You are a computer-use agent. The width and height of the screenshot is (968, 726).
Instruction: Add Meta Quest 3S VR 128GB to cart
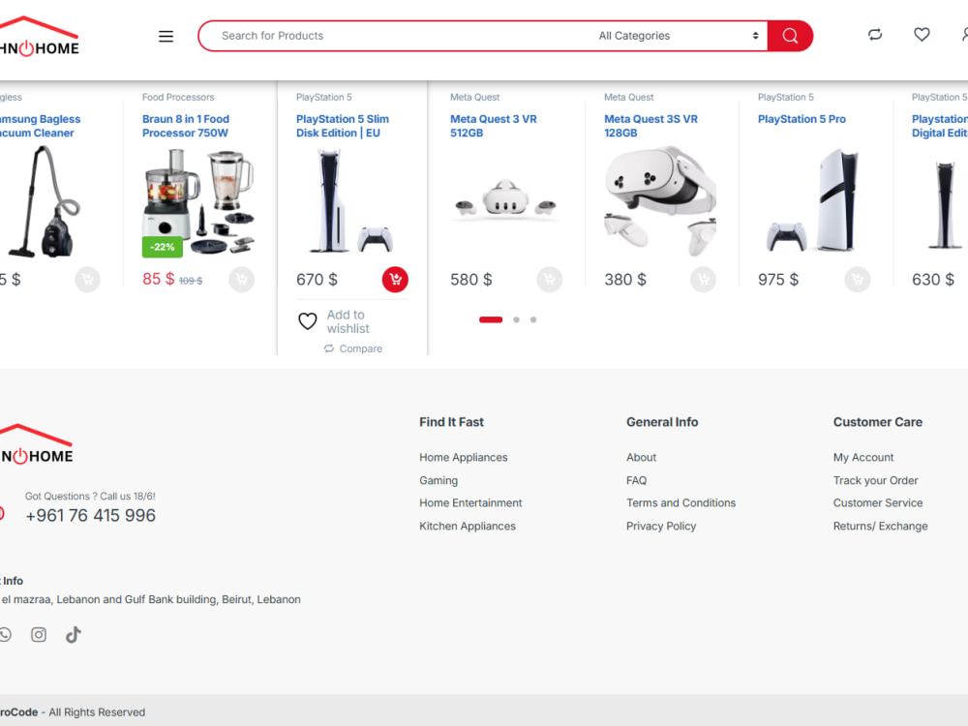point(703,280)
